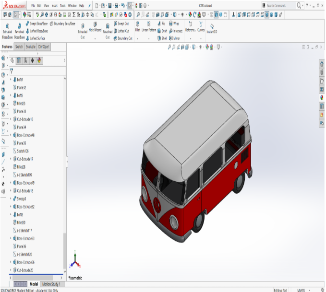Click the Print icon in top toolbar
326x292 pixels.
[x=116, y=6]
